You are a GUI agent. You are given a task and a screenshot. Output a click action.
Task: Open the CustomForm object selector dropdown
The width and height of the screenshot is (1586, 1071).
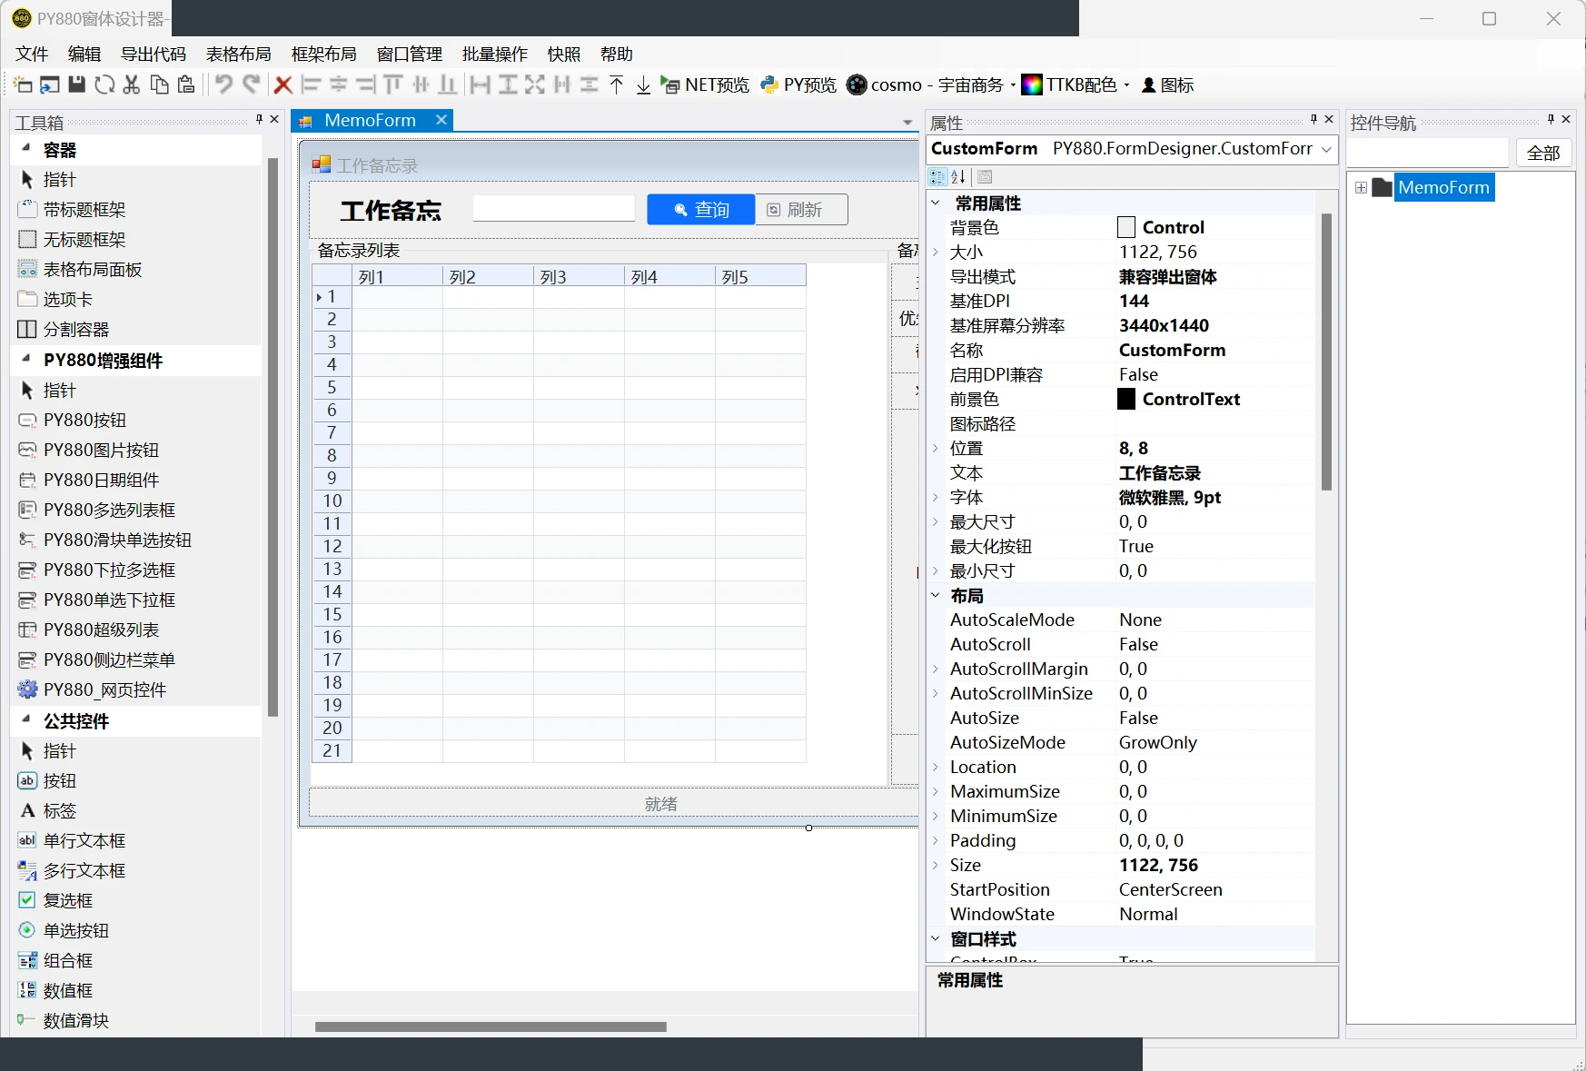(x=1326, y=149)
